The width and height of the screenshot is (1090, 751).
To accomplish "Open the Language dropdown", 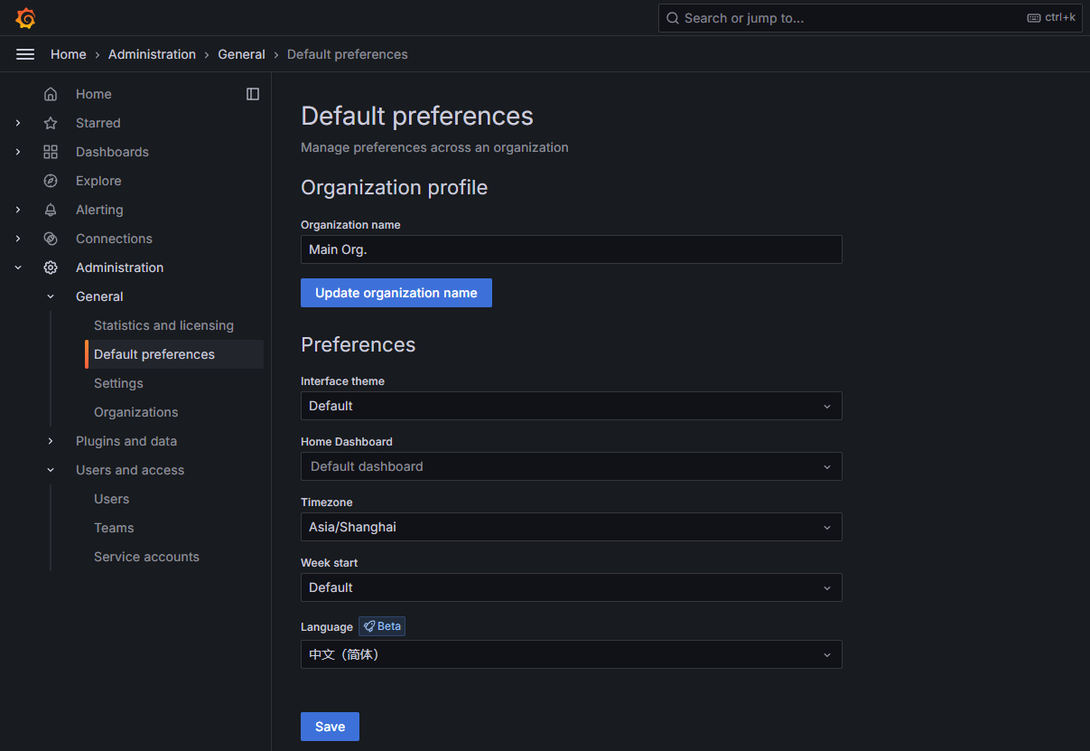I will tap(571, 654).
